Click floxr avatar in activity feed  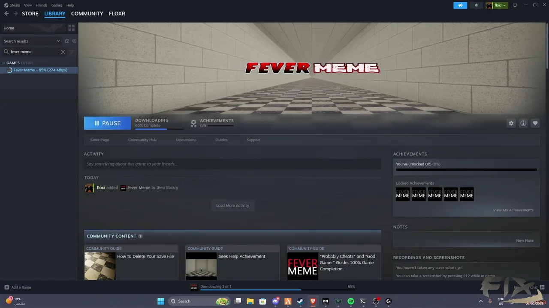click(x=89, y=188)
